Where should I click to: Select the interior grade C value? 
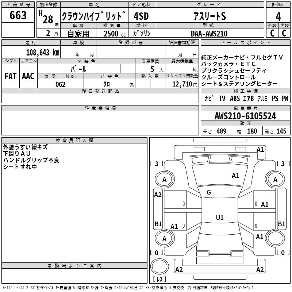point(284,33)
